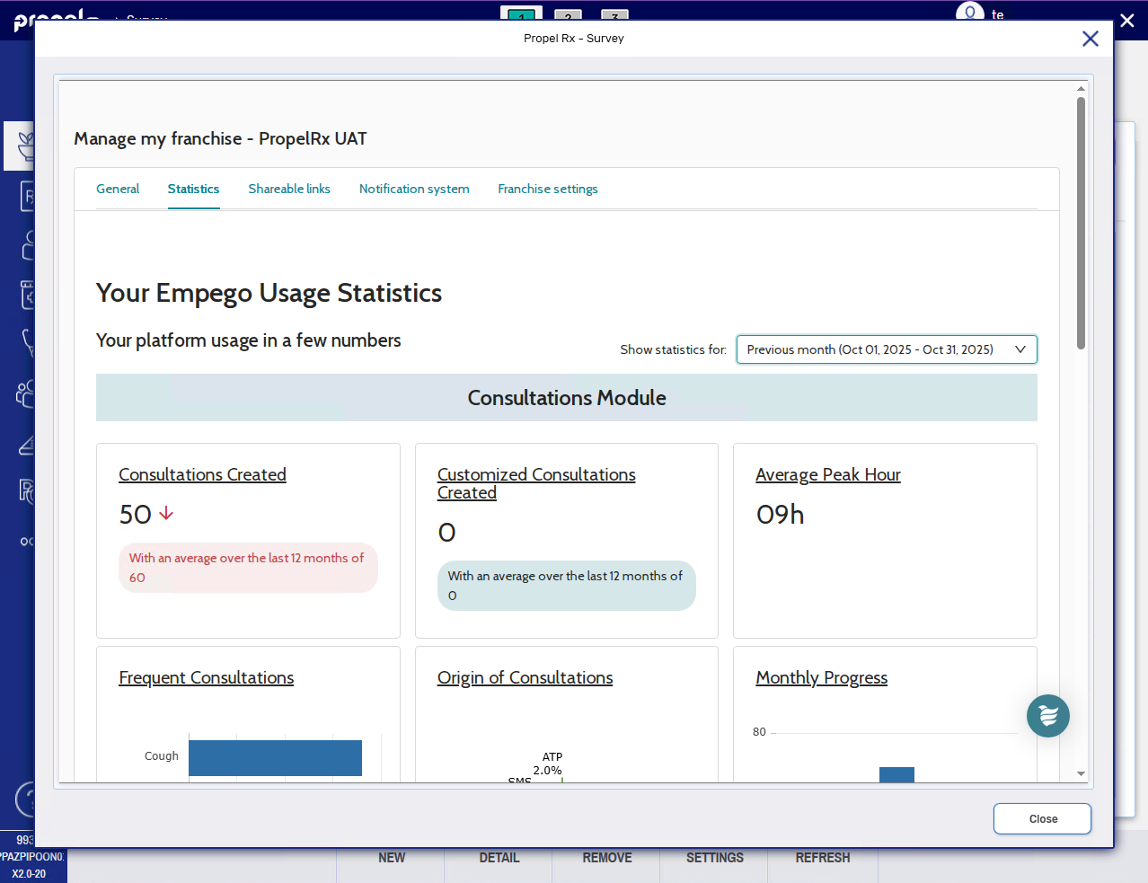Click the scrollbar up arrow
The image size is (1148, 883).
pyautogui.click(x=1081, y=88)
